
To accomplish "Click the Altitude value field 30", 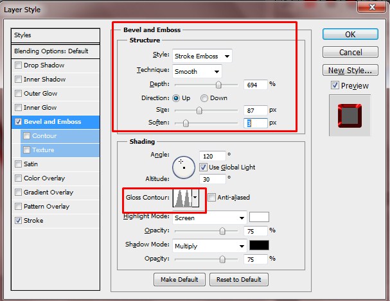I will 212,179.
